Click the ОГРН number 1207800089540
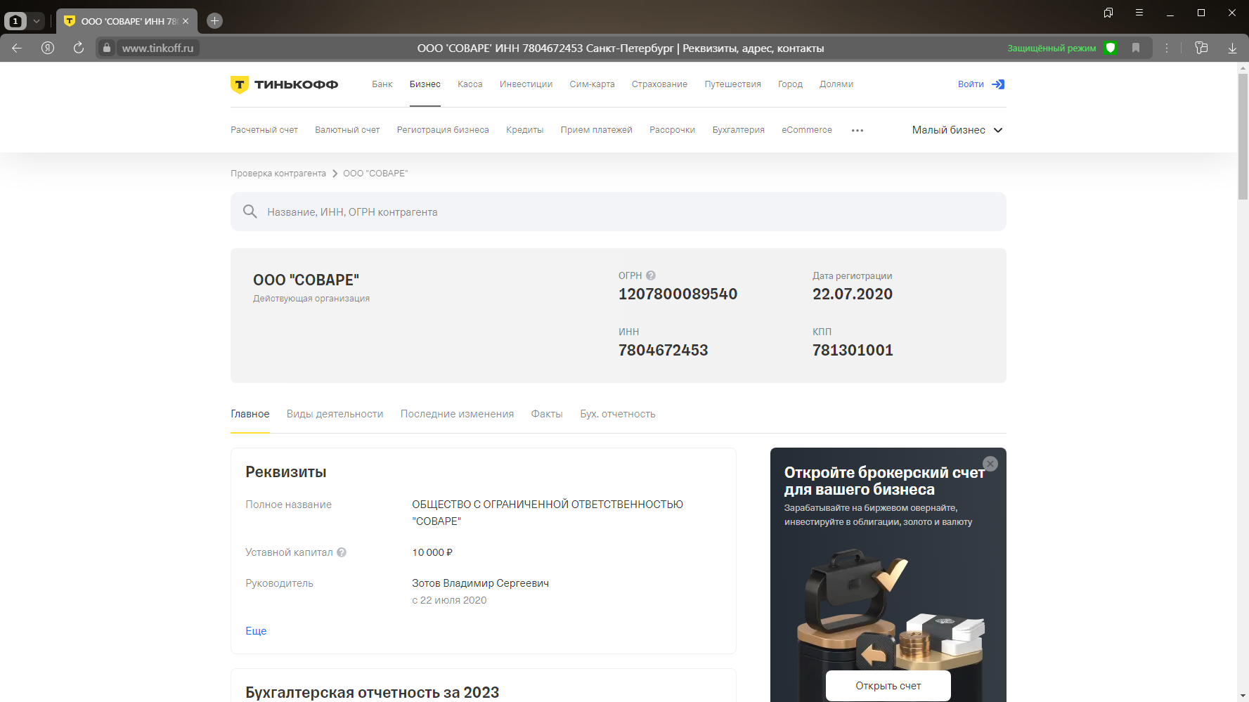1249x702 pixels. (678, 294)
